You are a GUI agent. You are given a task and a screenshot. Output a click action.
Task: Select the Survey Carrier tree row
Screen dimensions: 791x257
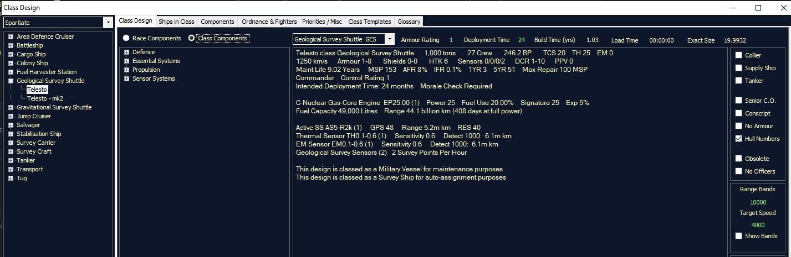(x=36, y=143)
